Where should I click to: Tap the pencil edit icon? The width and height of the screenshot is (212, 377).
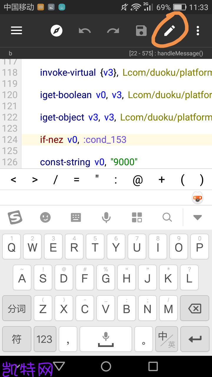coord(170,31)
